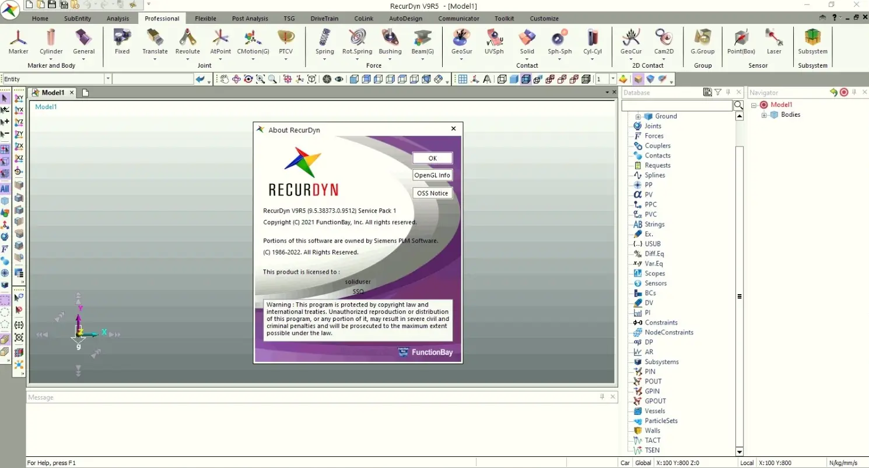Create a Cylinder body
This screenshot has height=468, width=869.
51,41
